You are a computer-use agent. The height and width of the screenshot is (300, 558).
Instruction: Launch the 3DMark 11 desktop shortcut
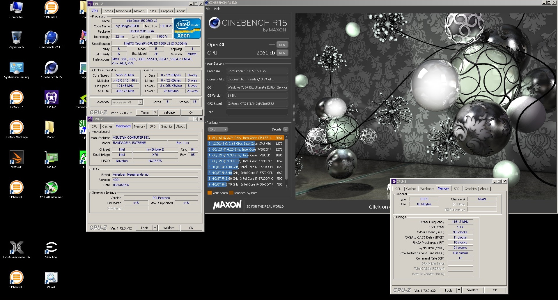click(x=16, y=100)
